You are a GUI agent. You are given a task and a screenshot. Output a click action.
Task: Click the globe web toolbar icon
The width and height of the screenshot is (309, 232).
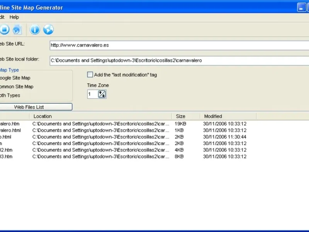pos(48,30)
